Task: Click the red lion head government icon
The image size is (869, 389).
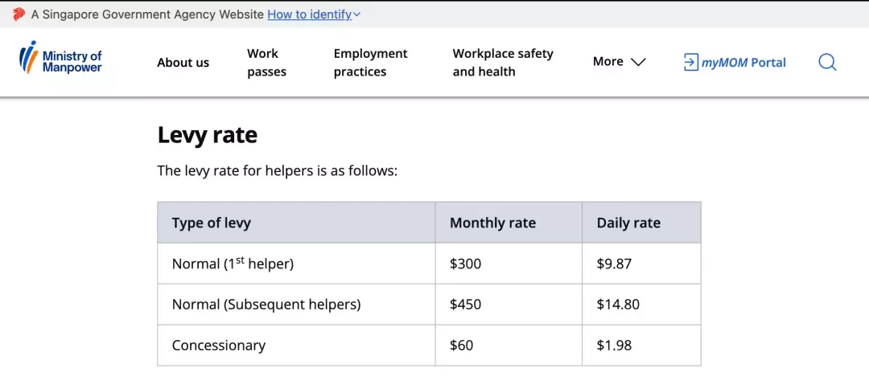Action: click(19, 14)
